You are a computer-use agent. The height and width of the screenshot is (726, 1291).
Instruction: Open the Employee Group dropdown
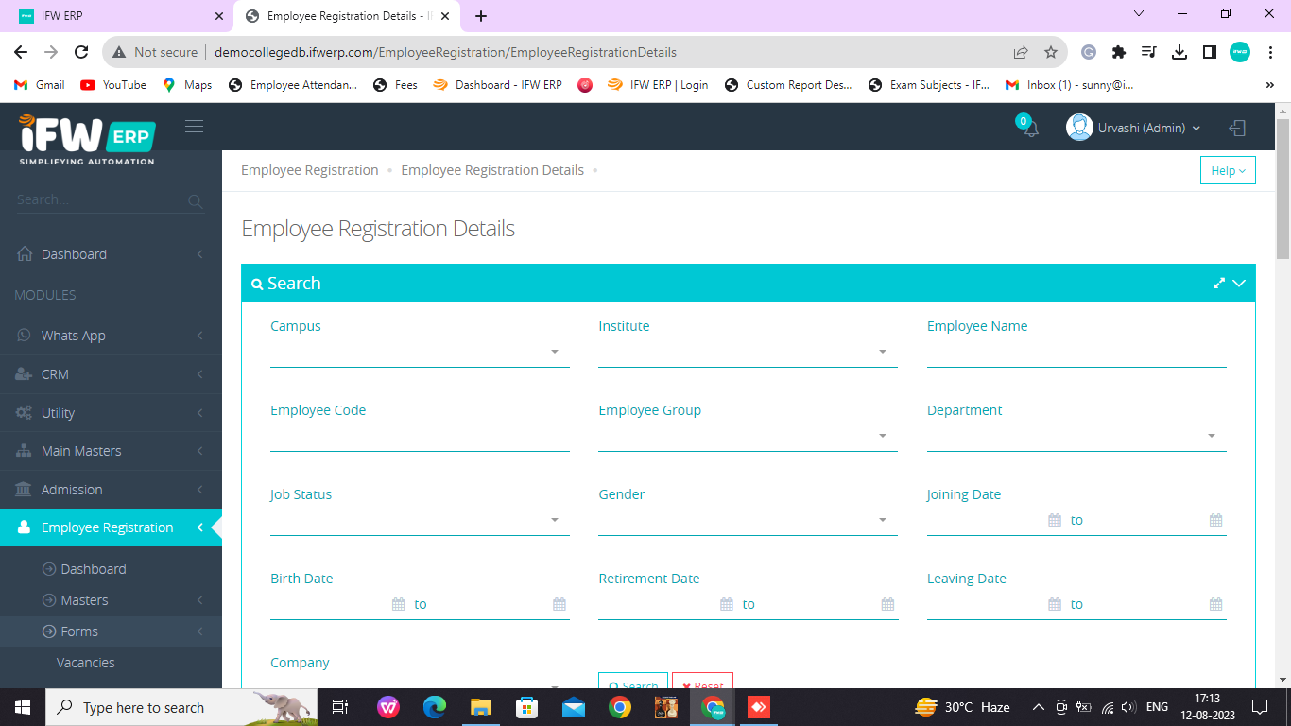coord(748,437)
